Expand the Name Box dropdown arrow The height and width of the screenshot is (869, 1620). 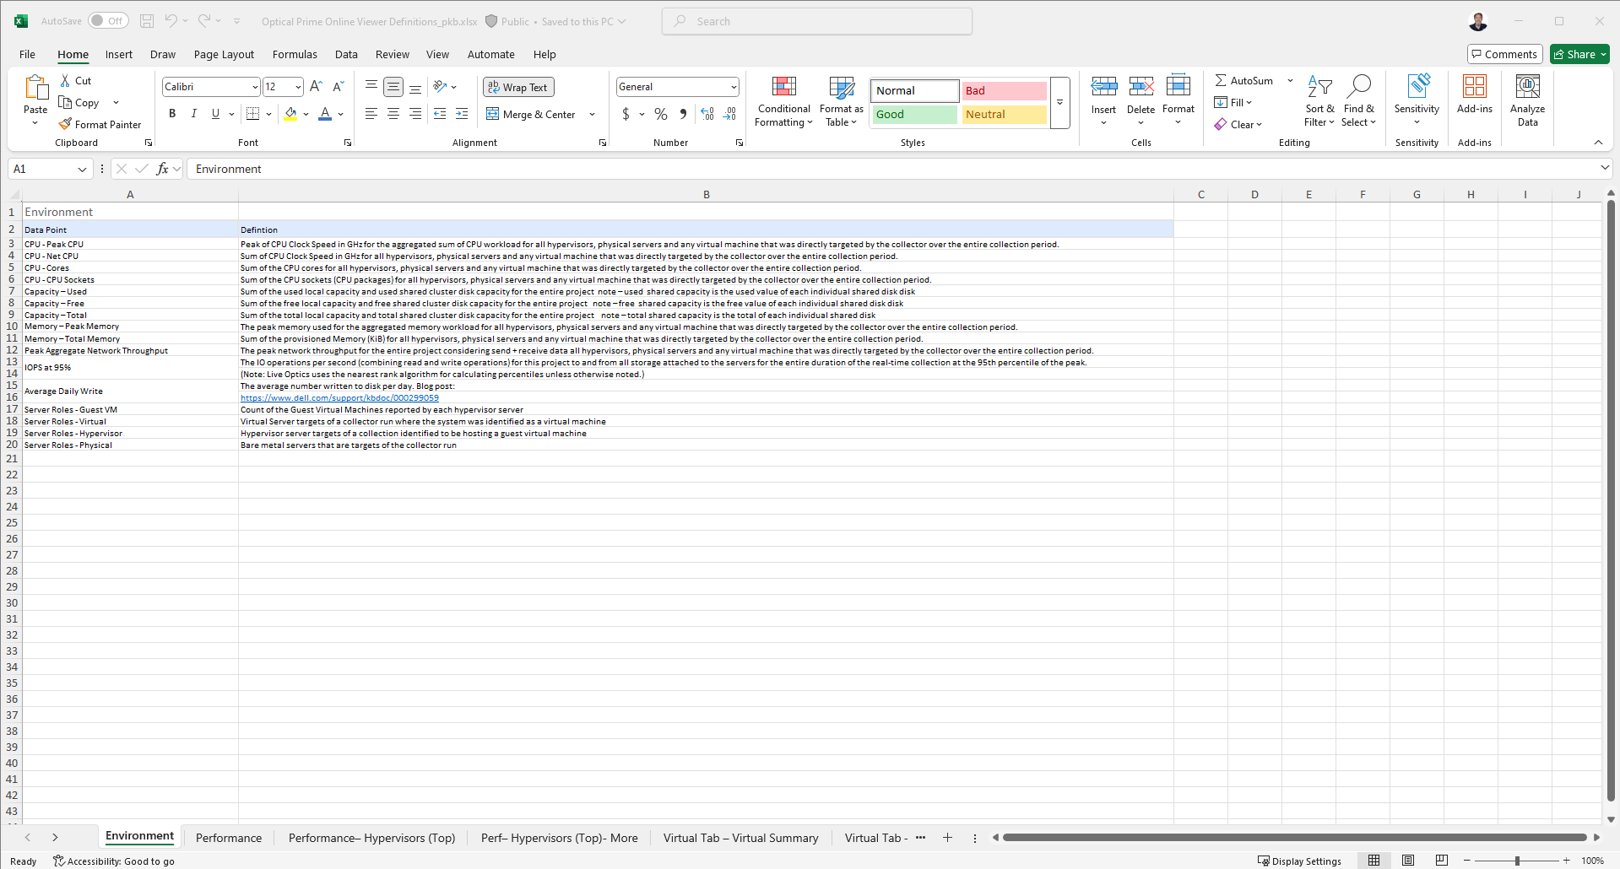(82, 170)
